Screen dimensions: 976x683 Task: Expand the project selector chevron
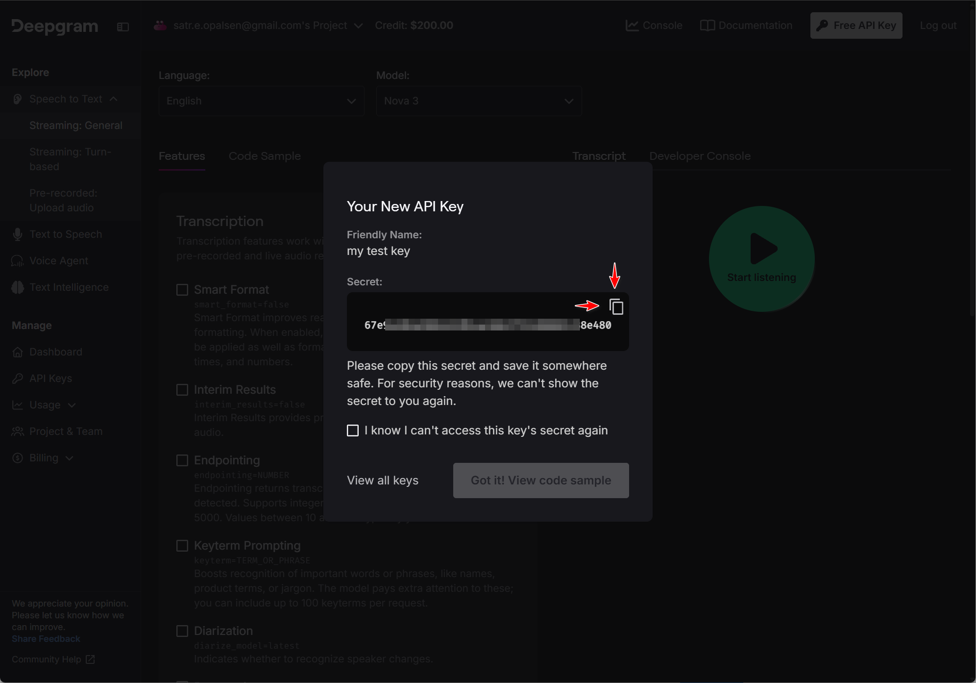coord(359,25)
